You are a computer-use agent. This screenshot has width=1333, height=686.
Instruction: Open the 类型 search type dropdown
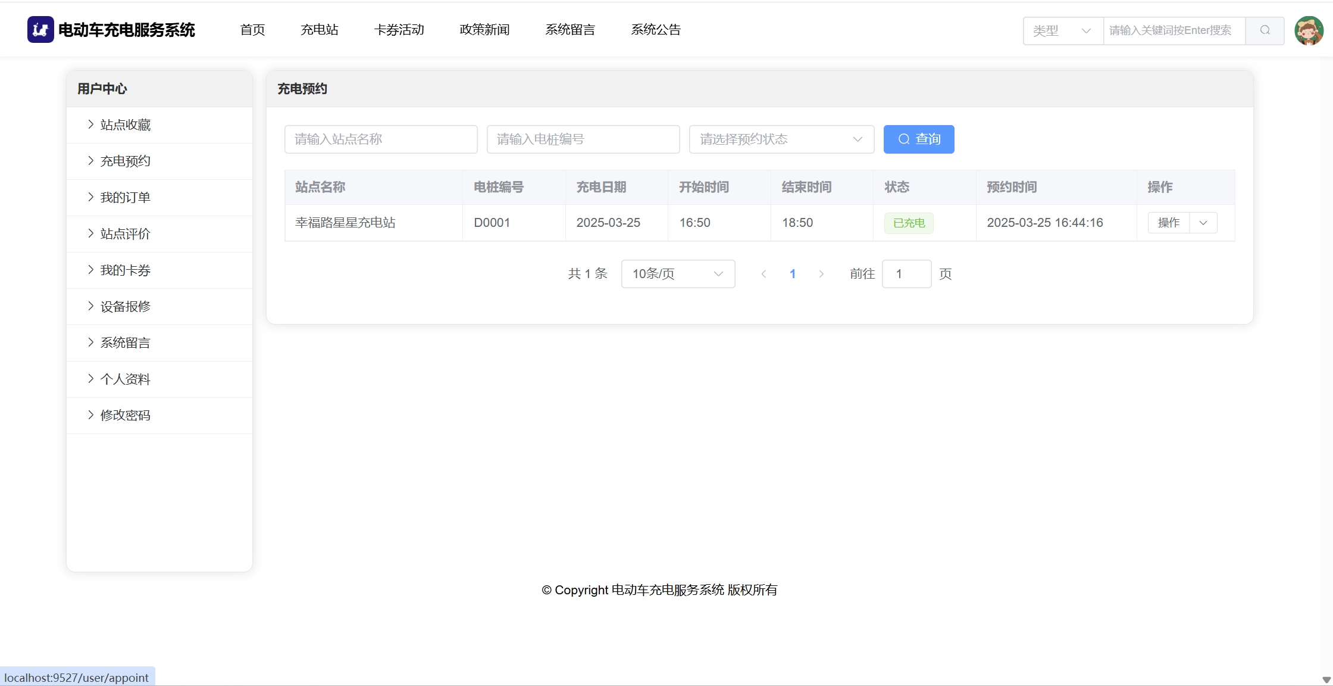point(1062,30)
